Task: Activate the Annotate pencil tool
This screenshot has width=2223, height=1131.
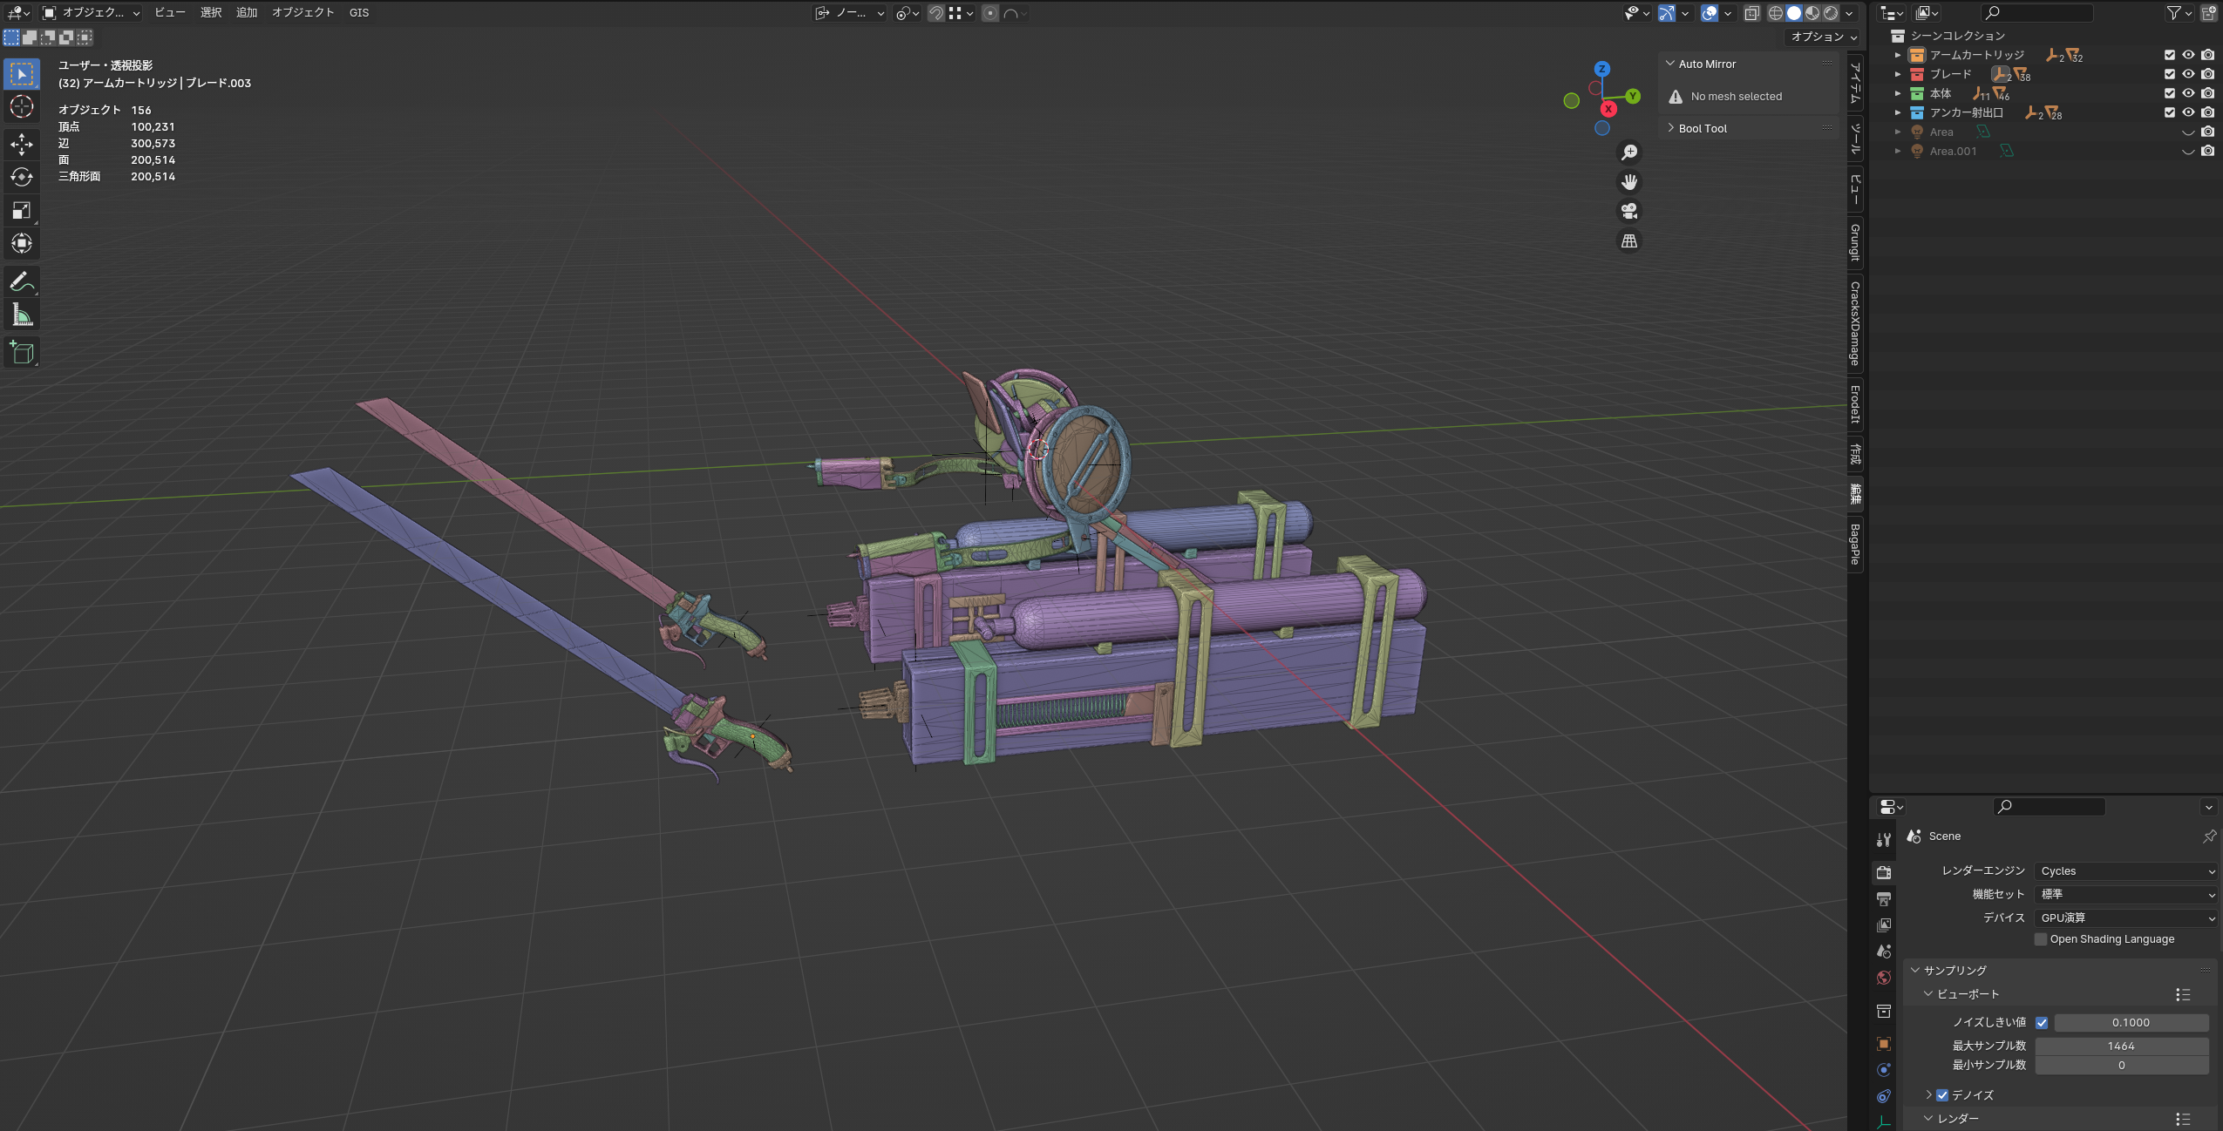Action: point(22,281)
